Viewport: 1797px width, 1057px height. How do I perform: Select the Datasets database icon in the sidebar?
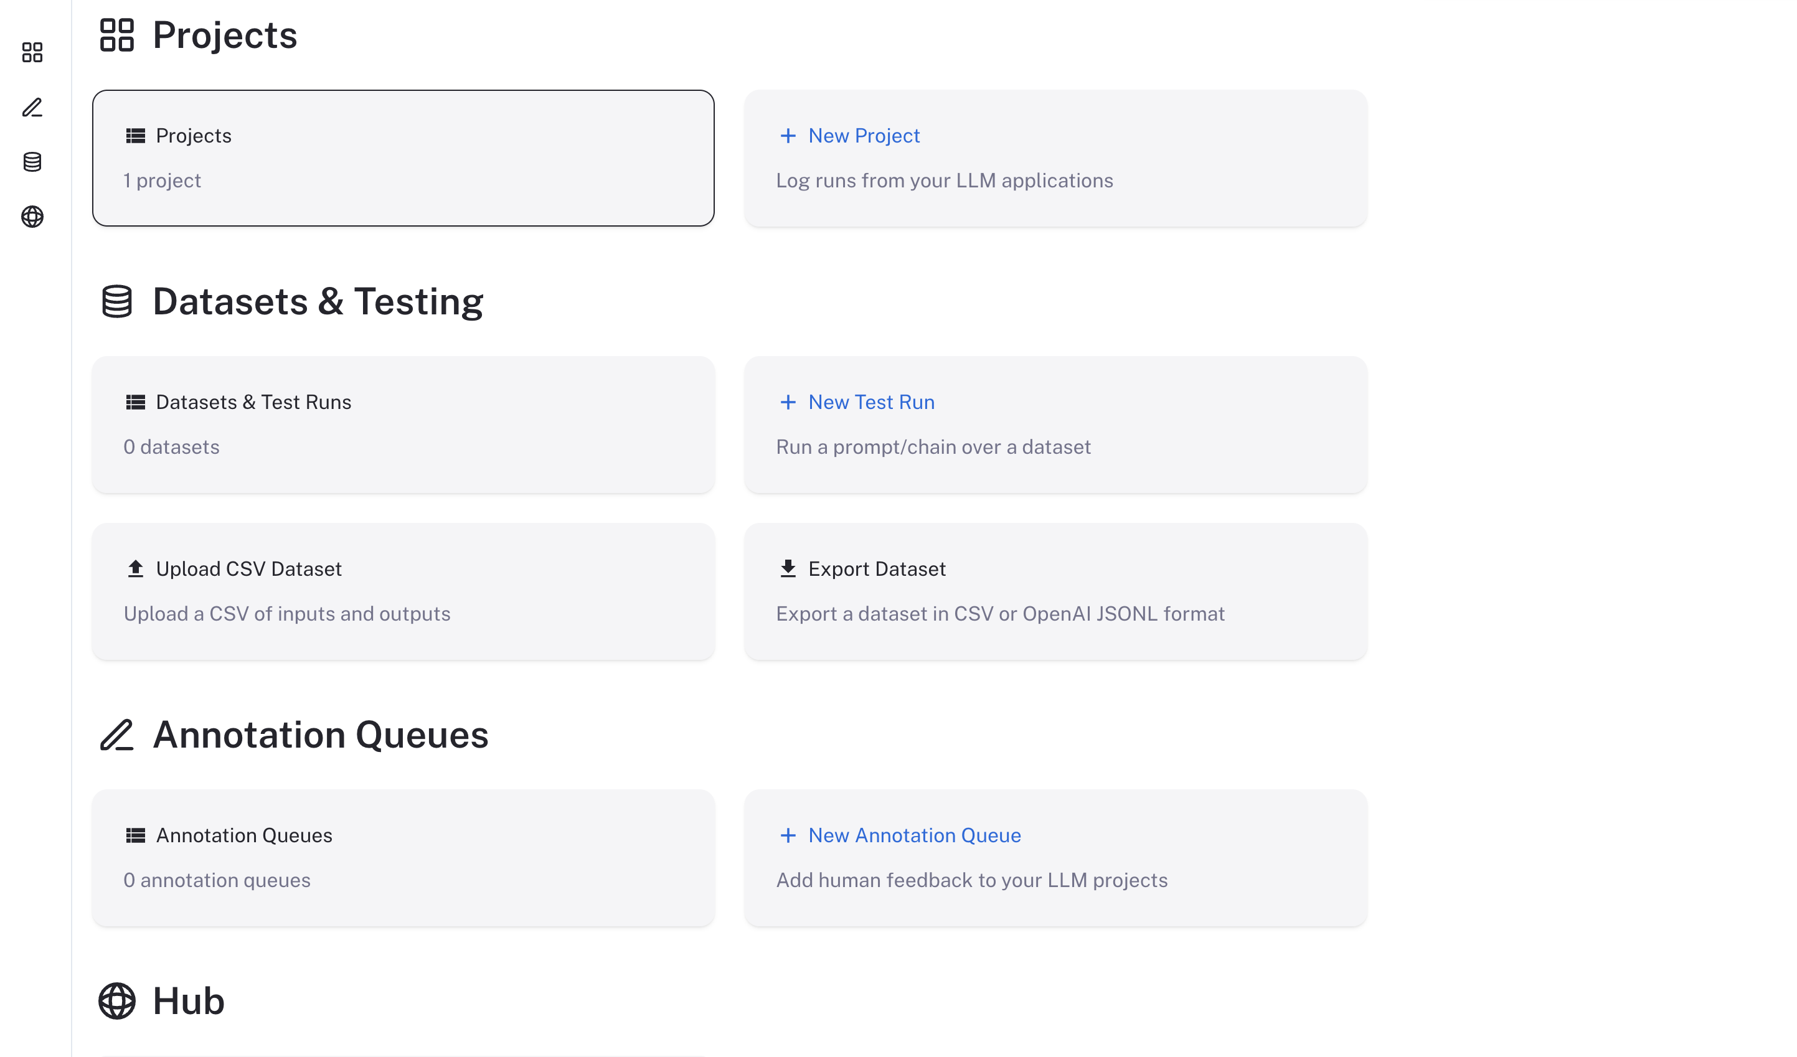[32, 162]
